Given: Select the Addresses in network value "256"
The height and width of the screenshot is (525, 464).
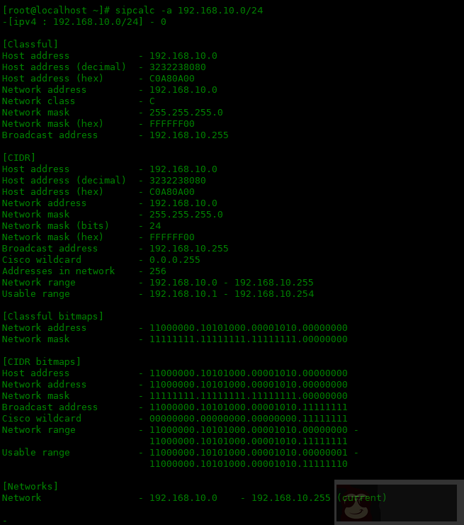Looking at the screenshot, I should [x=158, y=271].
